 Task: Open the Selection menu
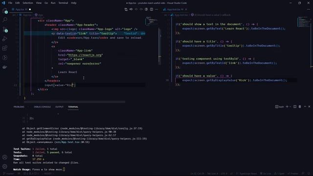[28, 3]
